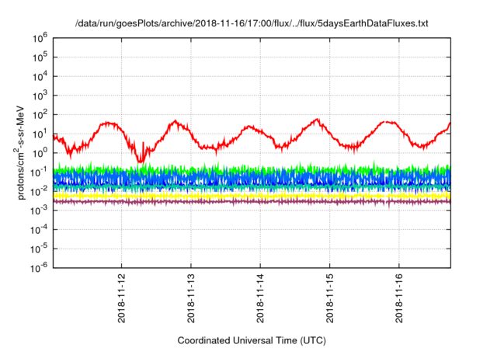Click the 10^2 y-axis tick label
497x348 pixels.
[40, 115]
